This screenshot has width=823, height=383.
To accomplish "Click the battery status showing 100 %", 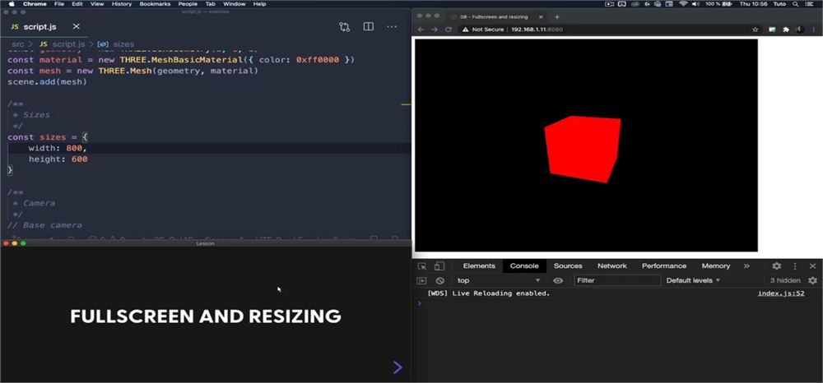I will tap(718, 3).
